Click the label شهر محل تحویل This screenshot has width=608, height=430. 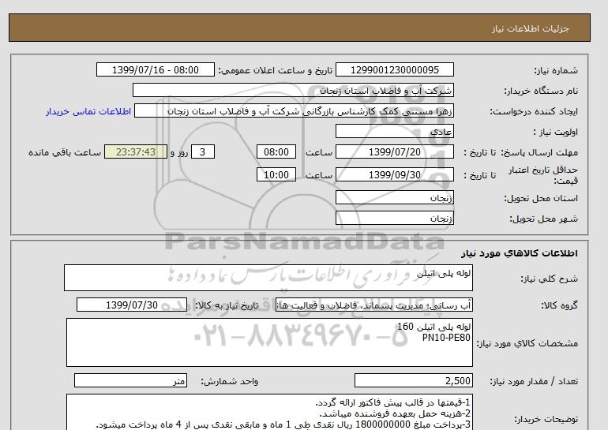click(x=543, y=219)
